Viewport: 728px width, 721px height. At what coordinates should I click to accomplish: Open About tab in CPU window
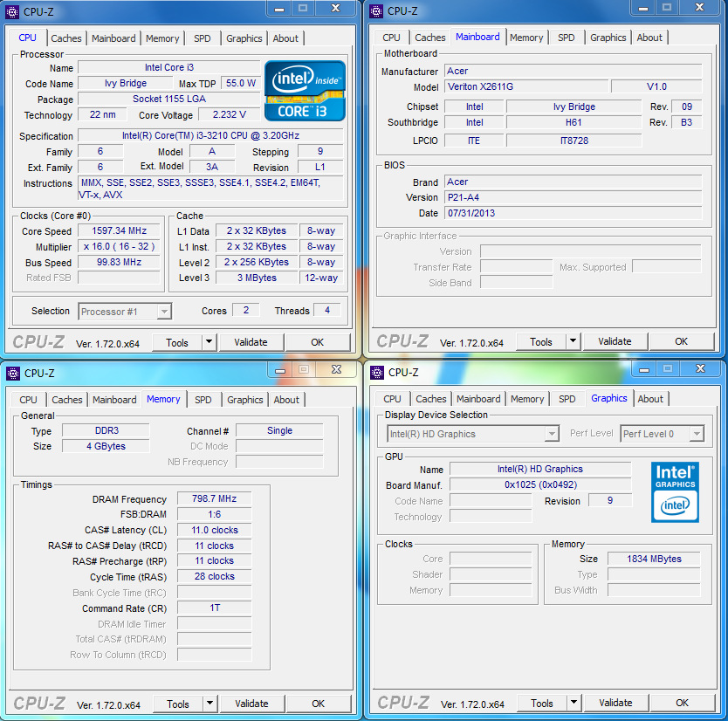(285, 38)
